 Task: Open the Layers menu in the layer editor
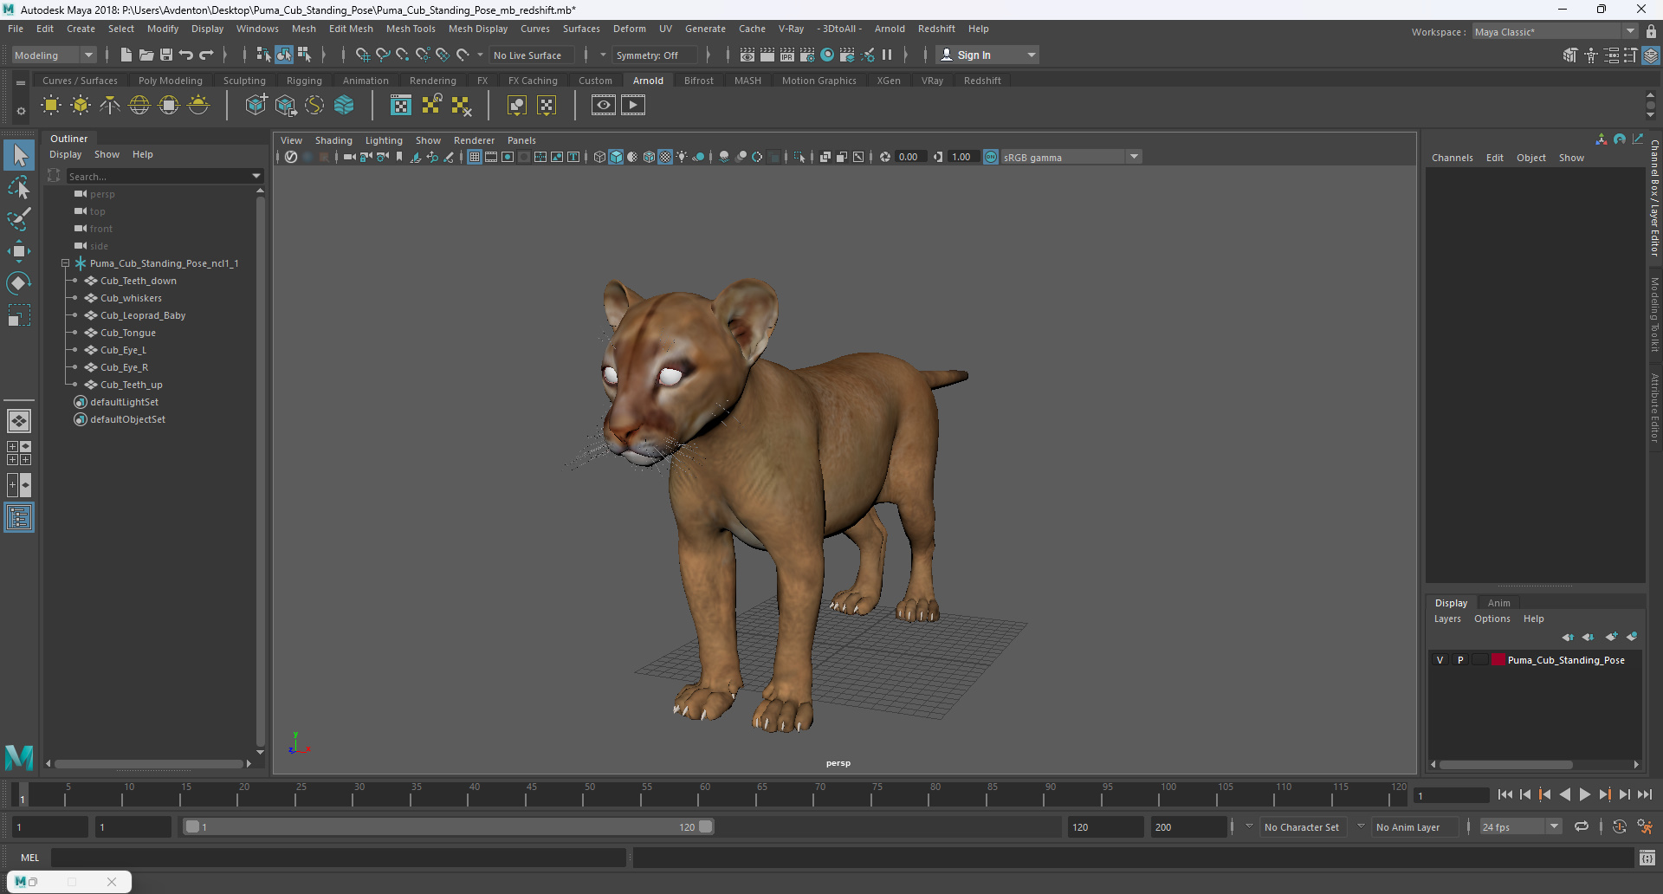coord(1447,619)
